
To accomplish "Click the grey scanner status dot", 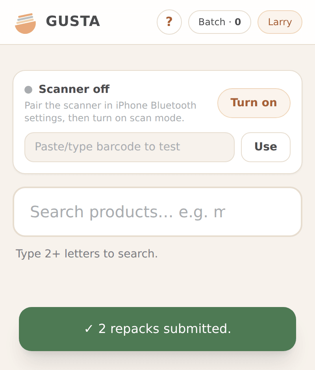I will pyautogui.click(x=28, y=90).
